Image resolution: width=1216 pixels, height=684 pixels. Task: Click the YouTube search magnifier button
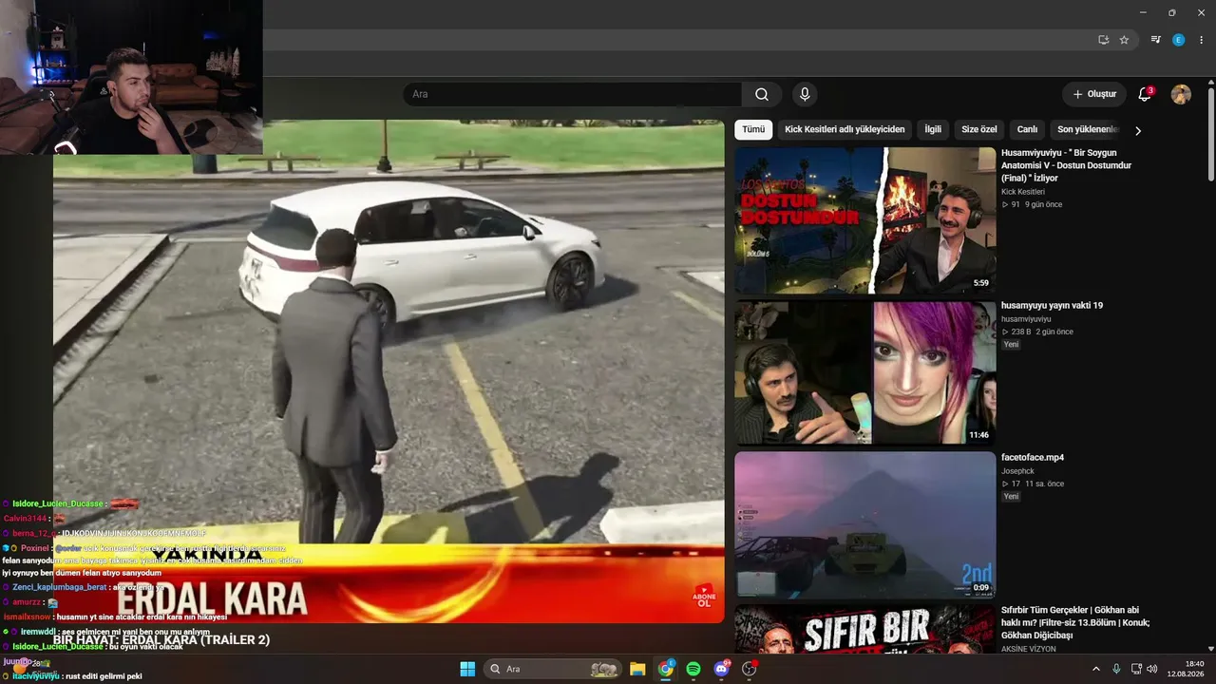click(x=762, y=94)
